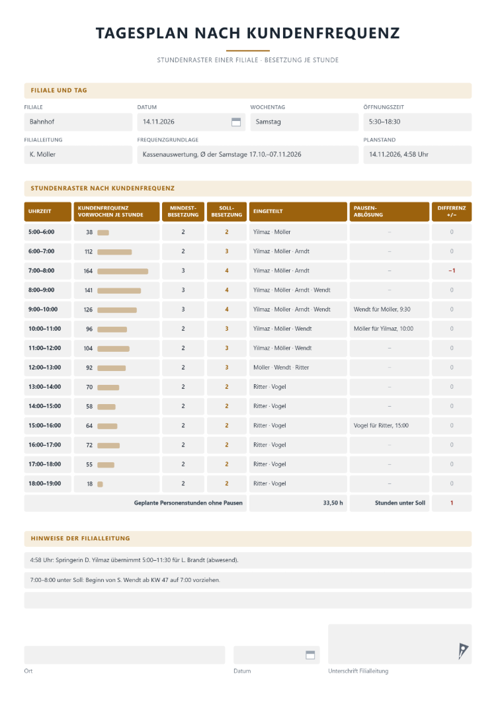The image size is (496, 701).
Task: Click the Öffnungszeit field 5:30–18:30
Action: pos(417,122)
